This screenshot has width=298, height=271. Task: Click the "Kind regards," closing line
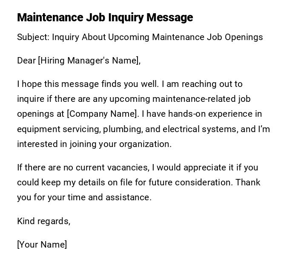[x=43, y=221]
